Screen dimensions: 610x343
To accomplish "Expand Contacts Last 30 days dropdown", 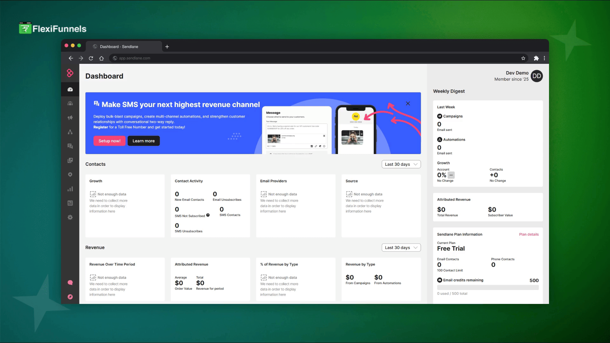I will click(401, 164).
